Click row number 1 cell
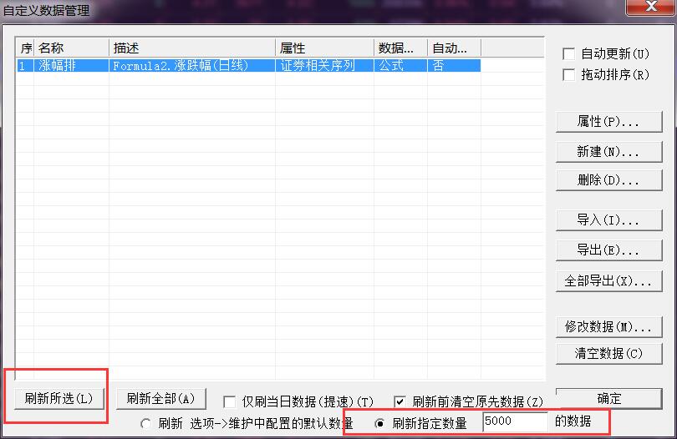The height and width of the screenshot is (439, 677). coord(25,66)
